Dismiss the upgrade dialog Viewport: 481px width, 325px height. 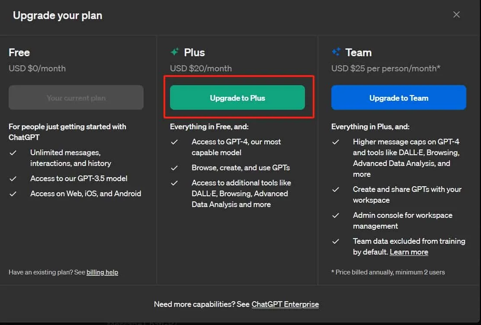tap(456, 14)
